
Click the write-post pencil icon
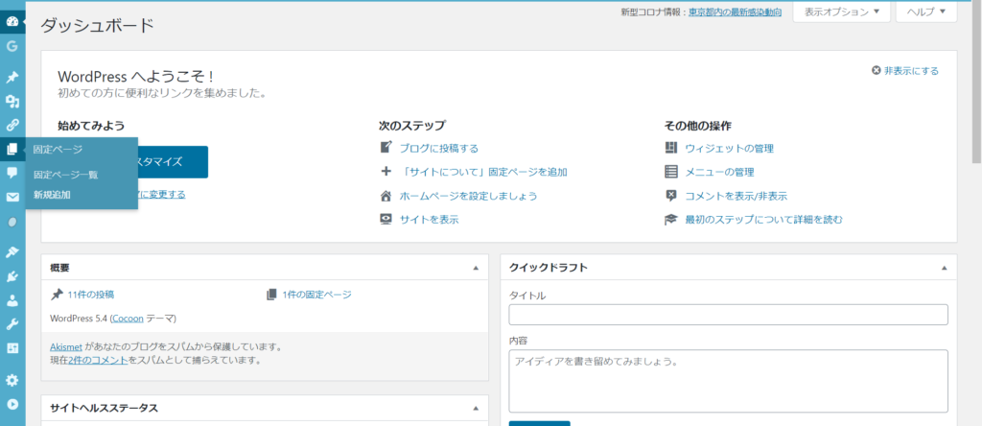[386, 148]
